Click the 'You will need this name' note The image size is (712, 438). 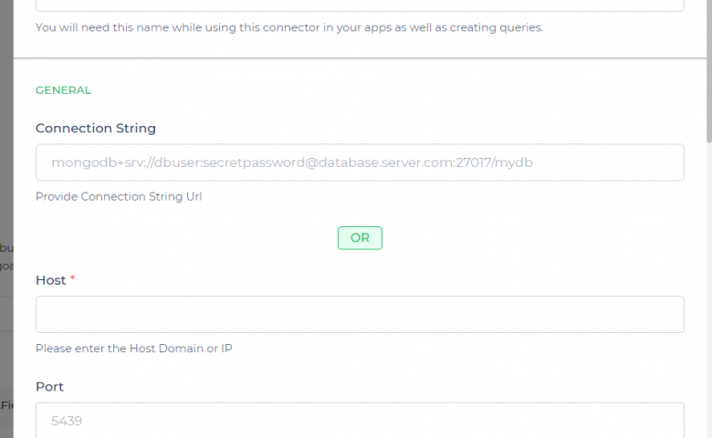click(x=288, y=27)
